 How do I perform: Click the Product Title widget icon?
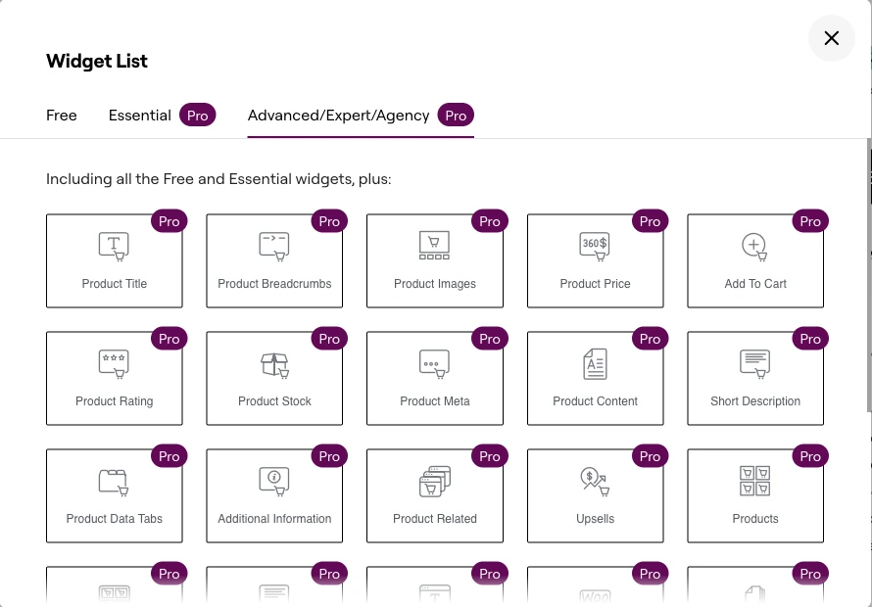pos(115,247)
